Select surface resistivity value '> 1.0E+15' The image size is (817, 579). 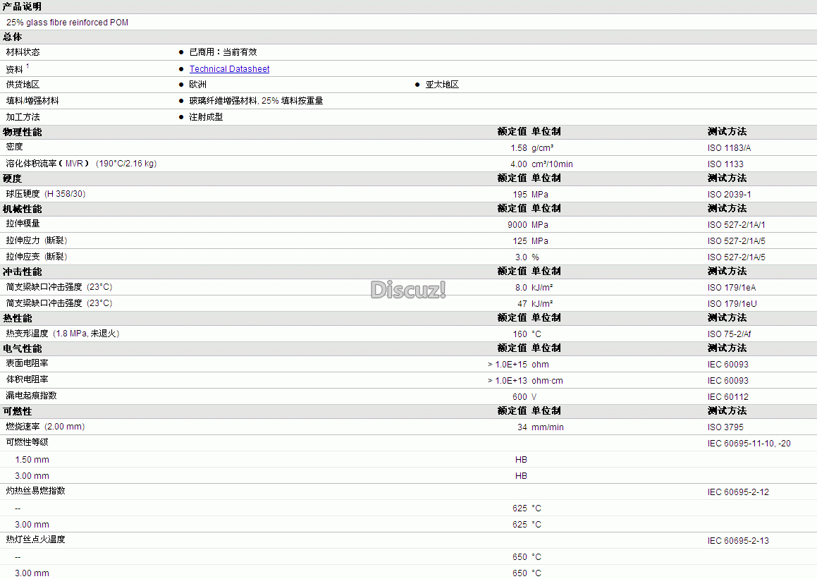(508, 365)
